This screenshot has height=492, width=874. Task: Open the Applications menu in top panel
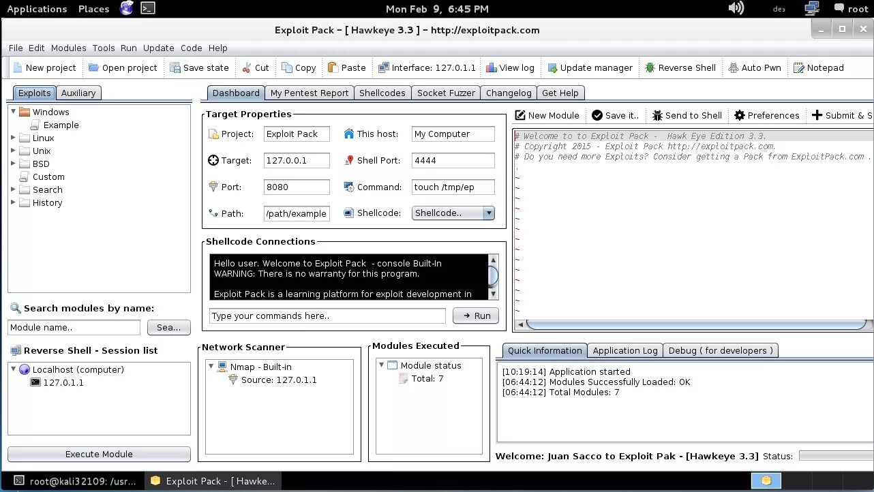37,9
